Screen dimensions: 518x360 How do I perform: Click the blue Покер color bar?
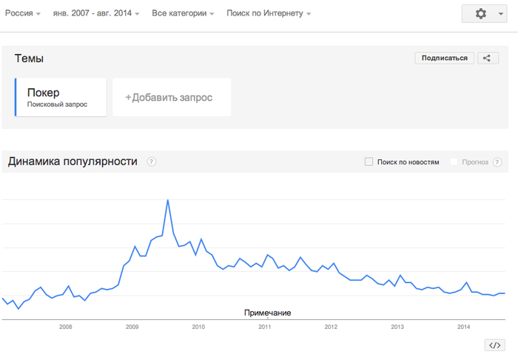click(x=16, y=97)
